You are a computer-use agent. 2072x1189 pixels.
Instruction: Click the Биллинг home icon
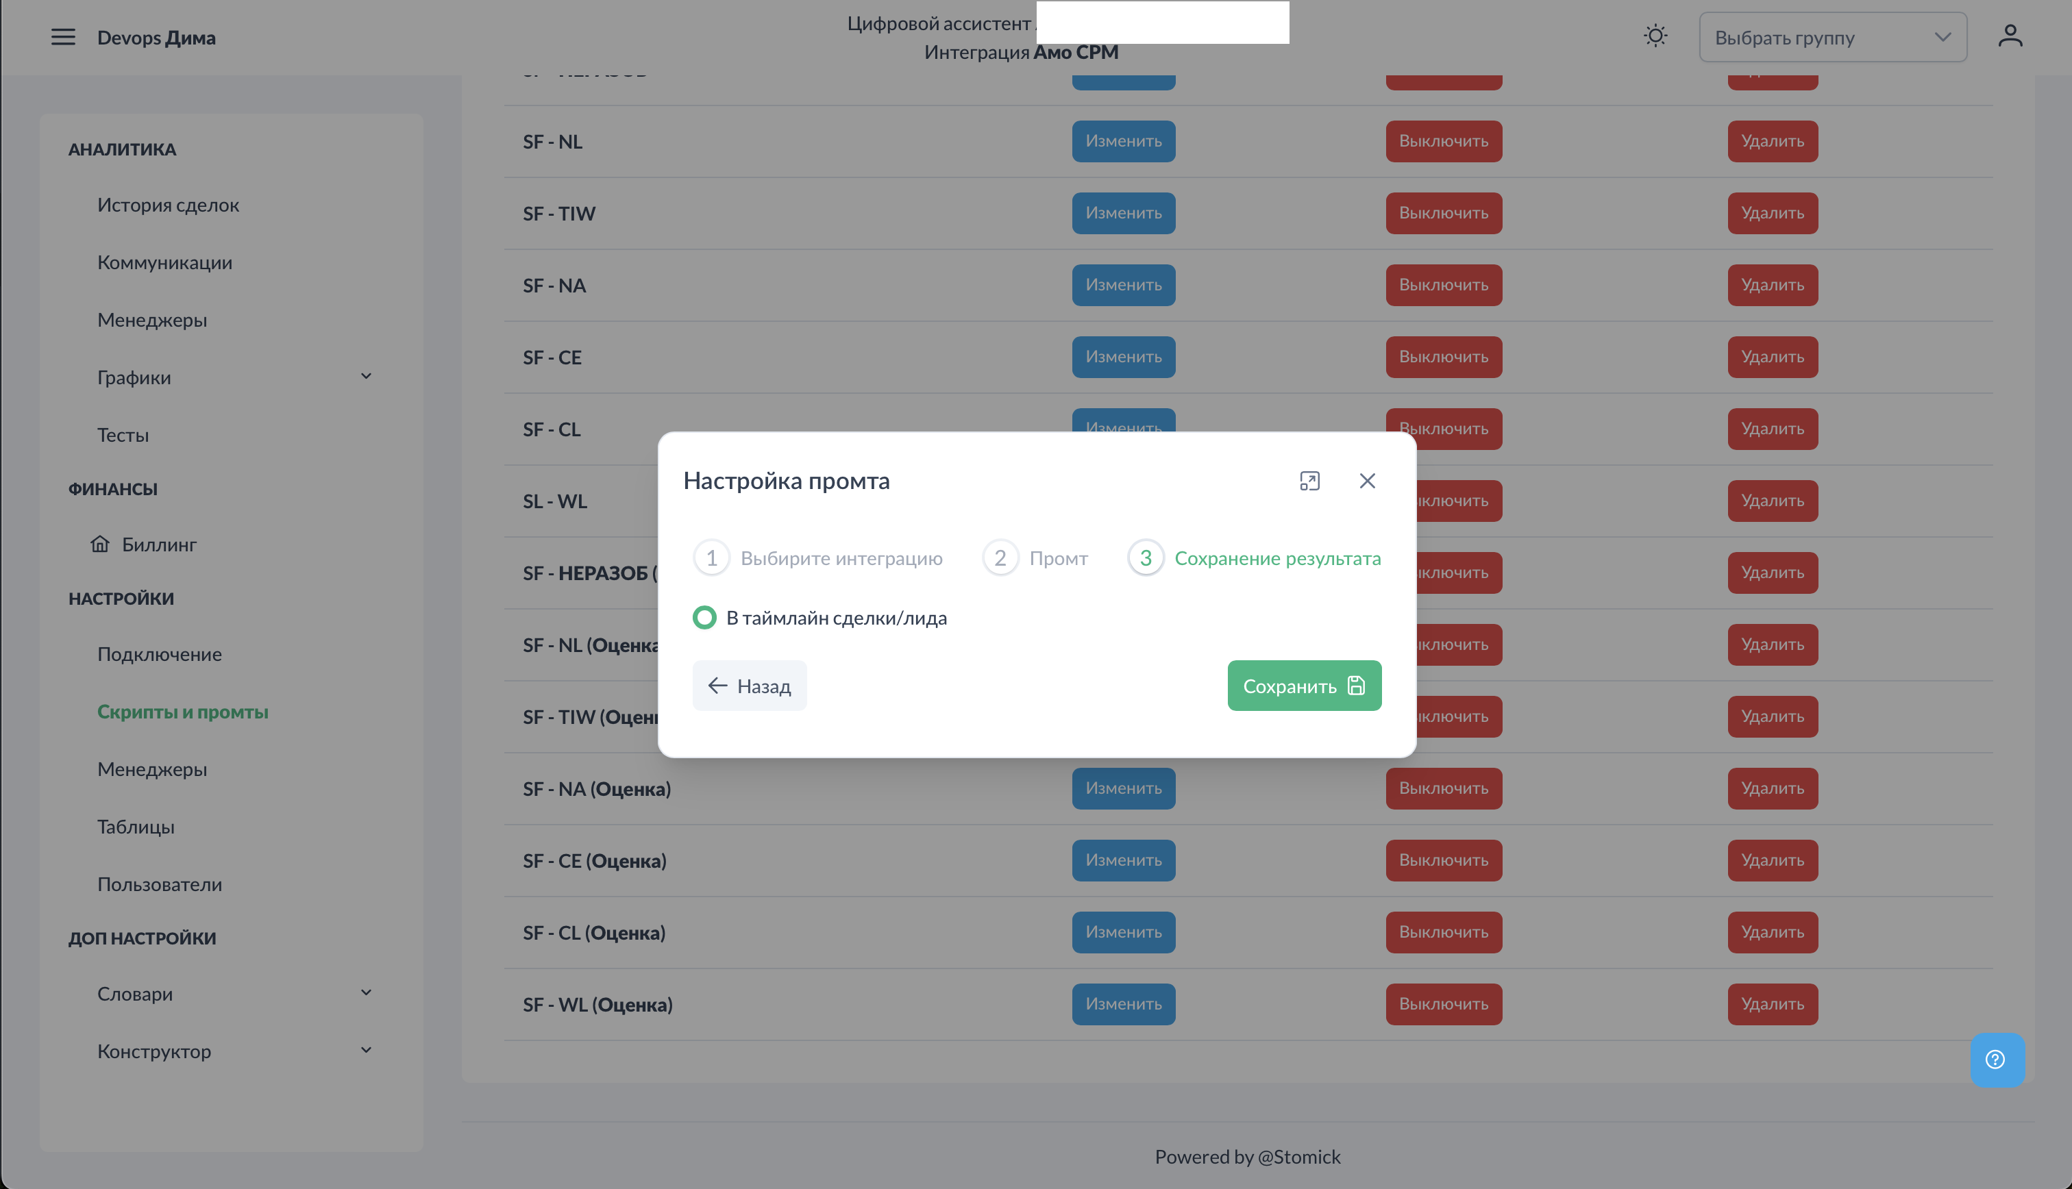click(x=99, y=544)
